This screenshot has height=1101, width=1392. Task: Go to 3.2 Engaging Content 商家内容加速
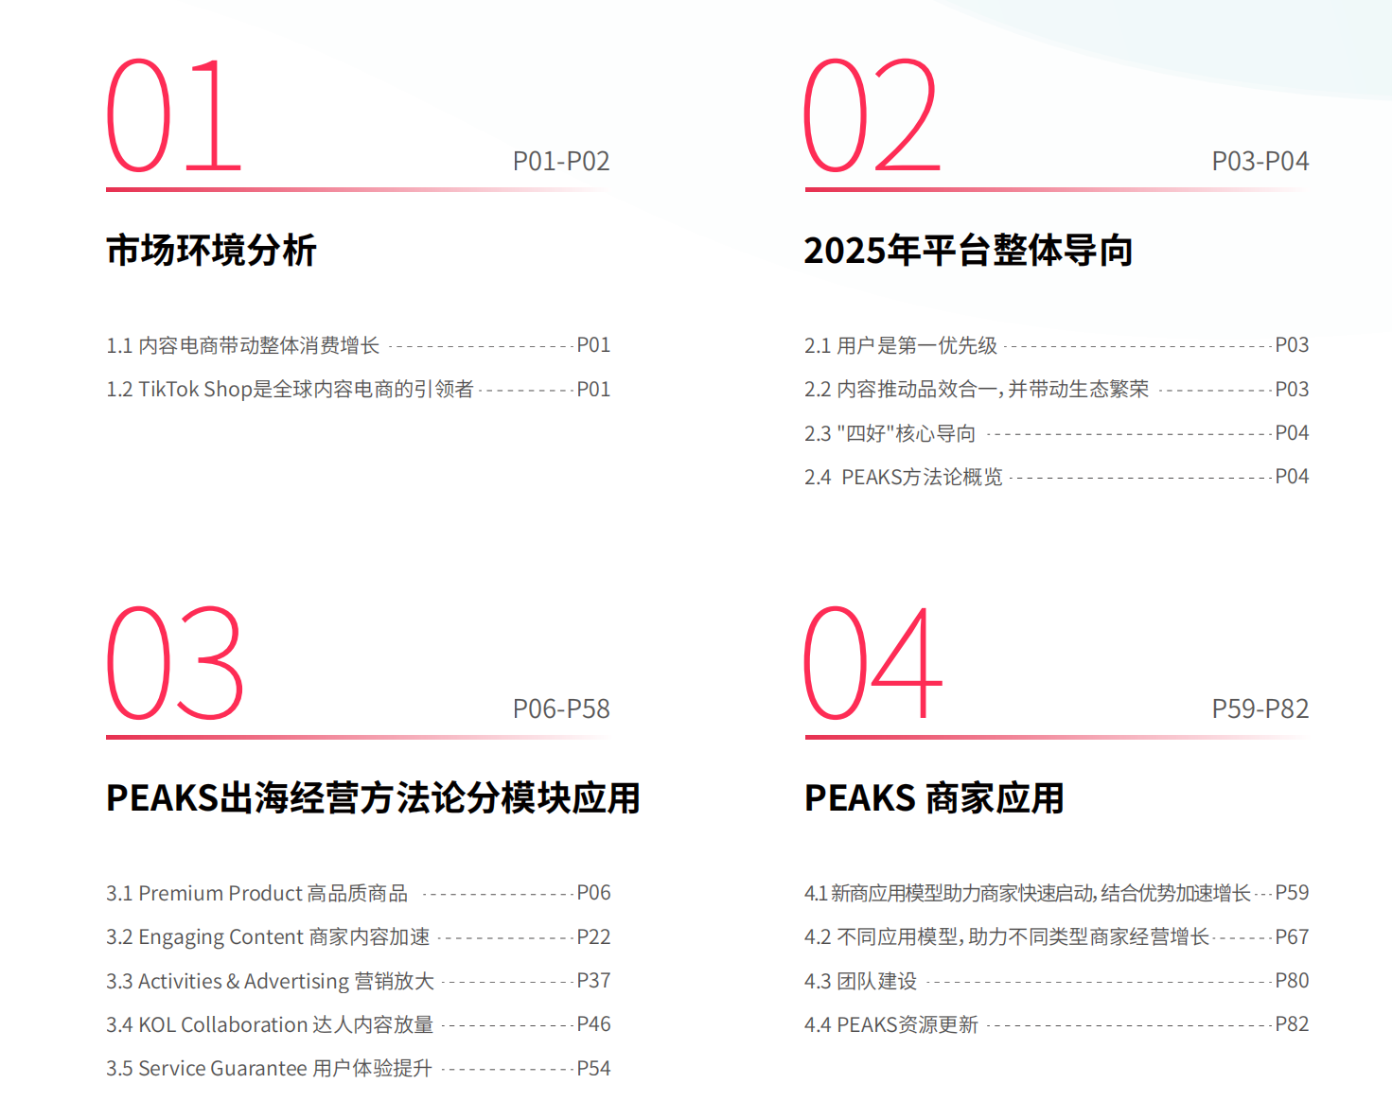268,937
